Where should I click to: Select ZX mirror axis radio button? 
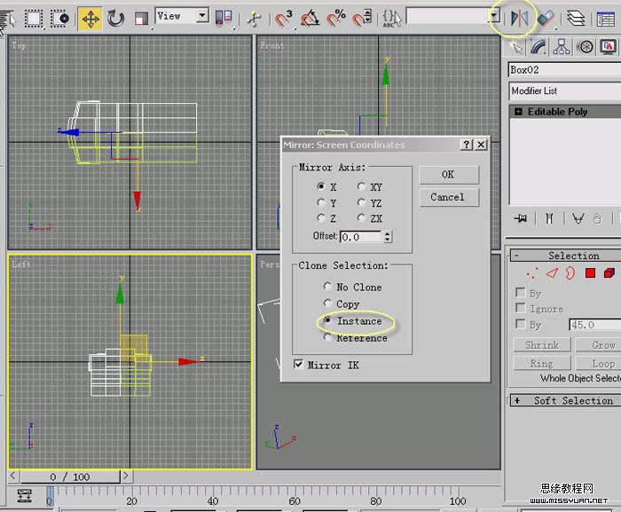[361, 217]
